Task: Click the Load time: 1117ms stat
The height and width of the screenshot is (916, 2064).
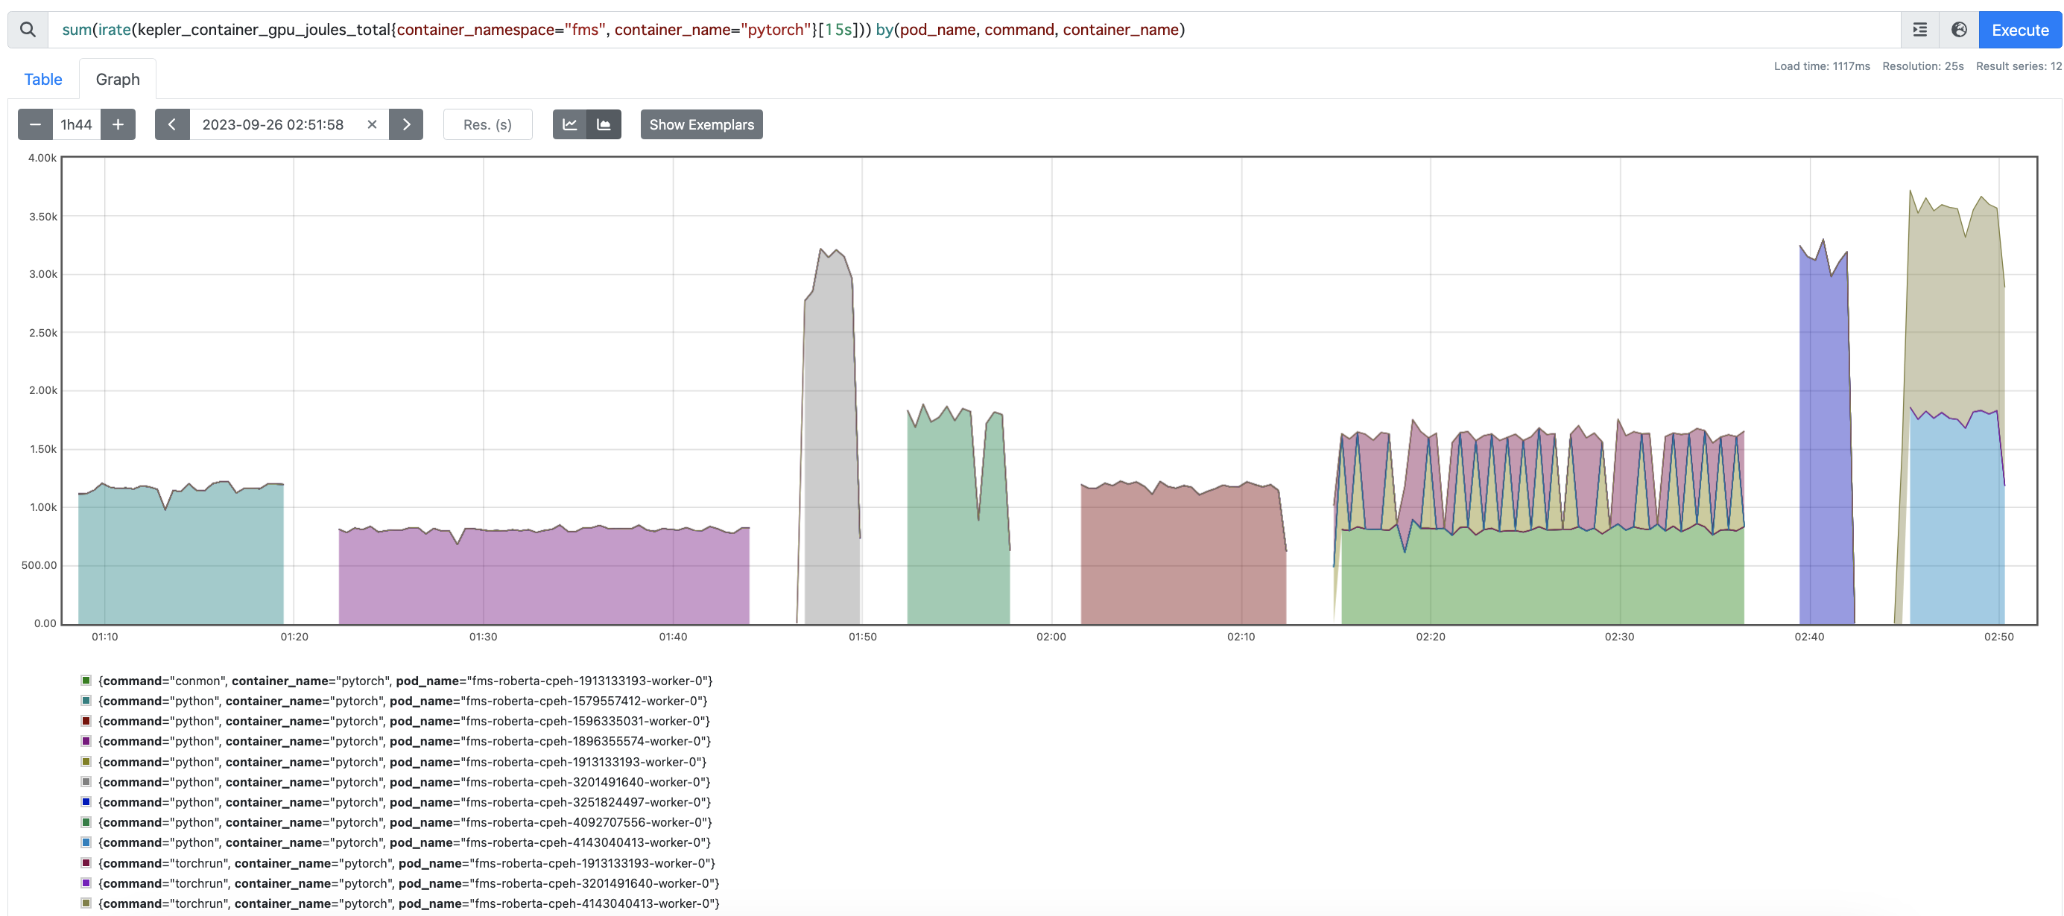Action: point(1821,66)
